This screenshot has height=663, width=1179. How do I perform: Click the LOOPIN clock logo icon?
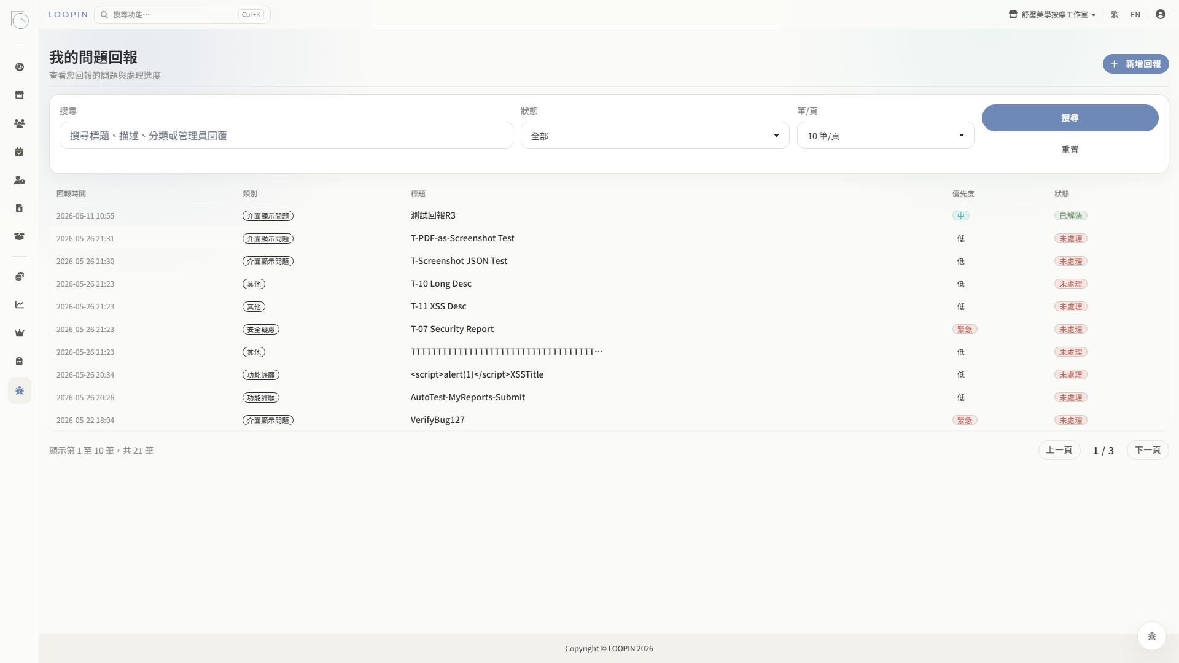tap(20, 20)
